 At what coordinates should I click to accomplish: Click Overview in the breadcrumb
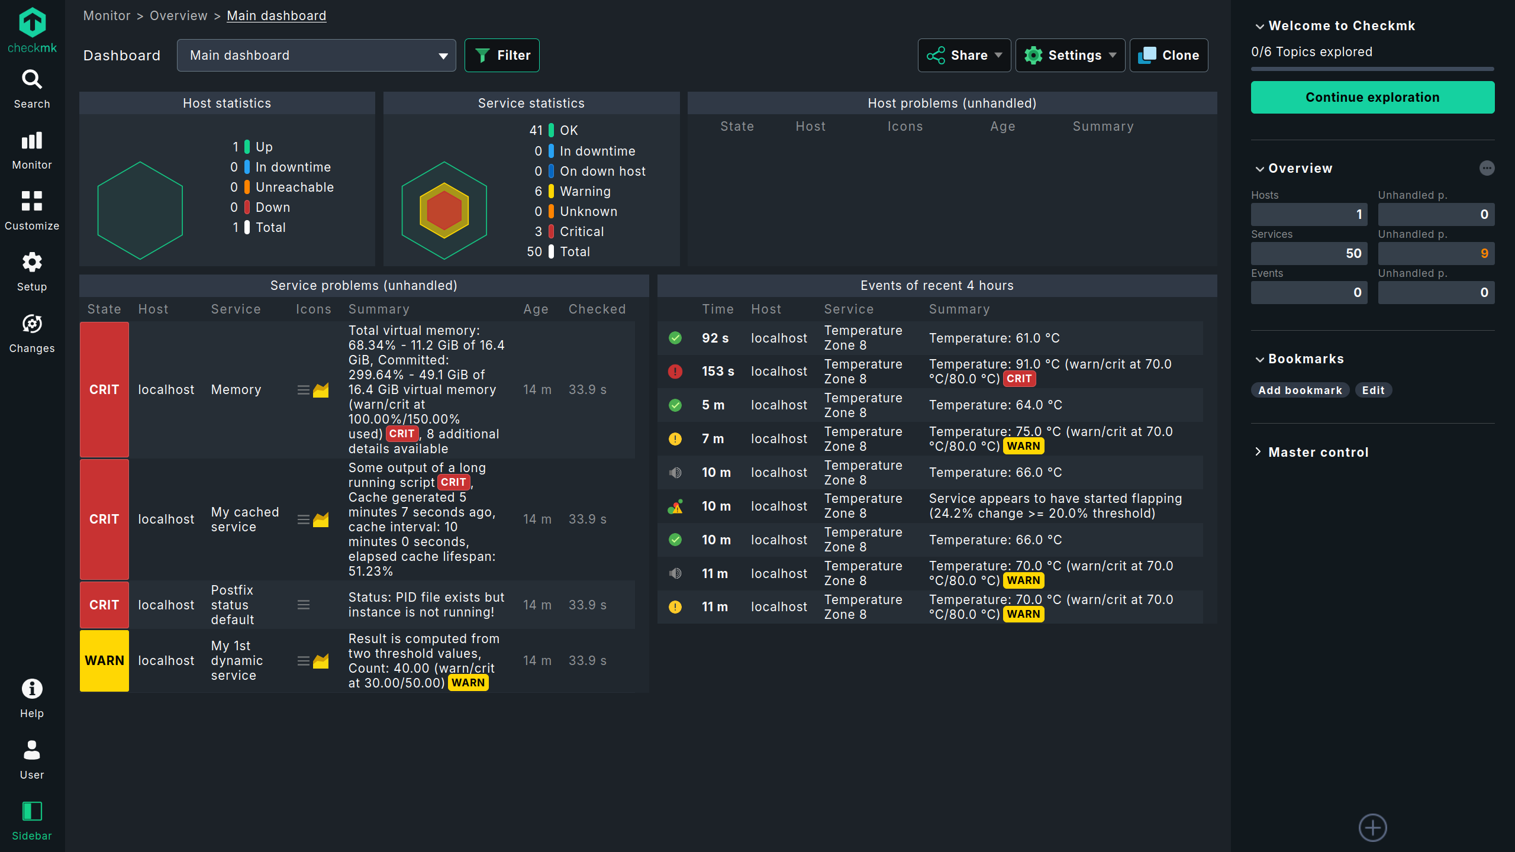[x=178, y=15]
